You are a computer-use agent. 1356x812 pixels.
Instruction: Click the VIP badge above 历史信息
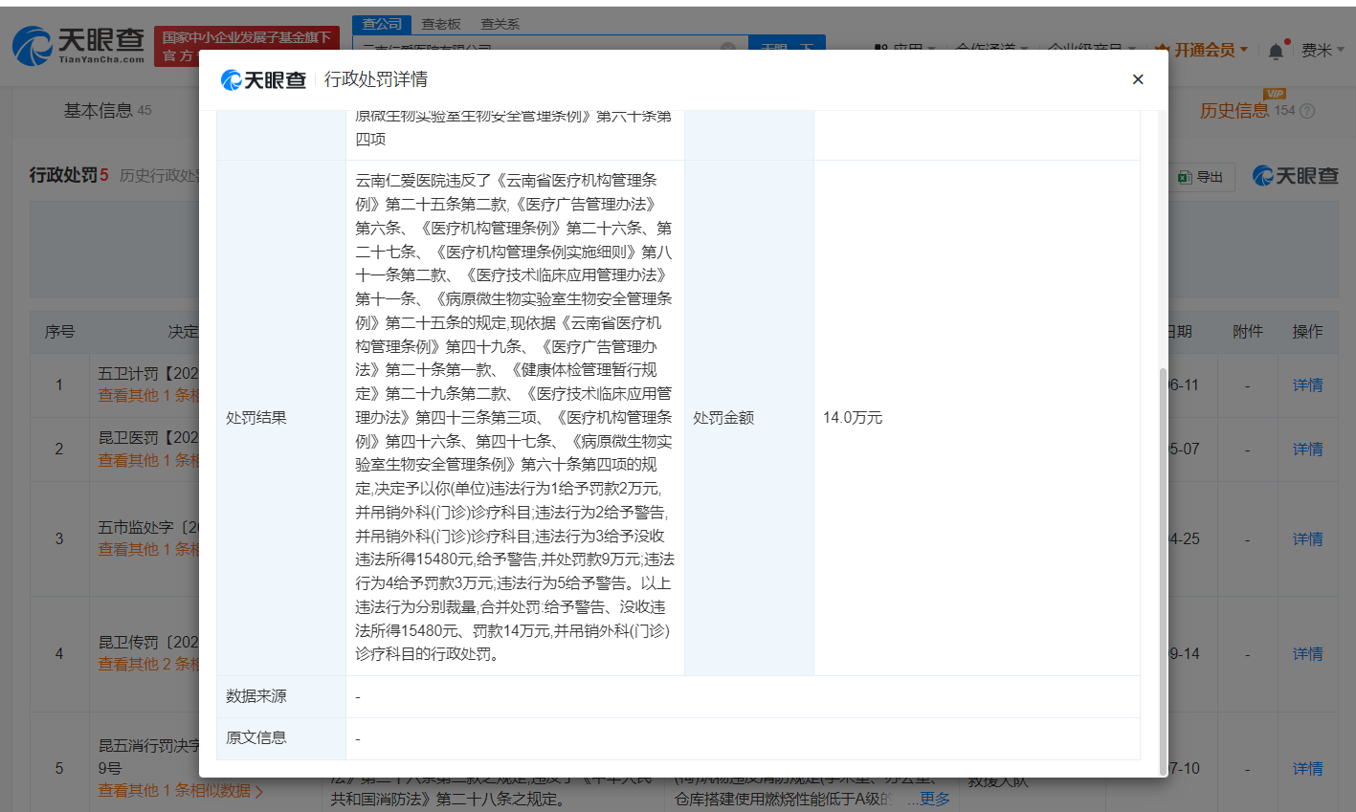point(1275,94)
